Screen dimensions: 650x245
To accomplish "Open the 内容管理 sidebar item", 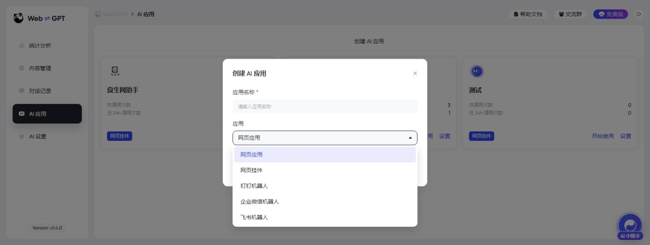I will (47, 68).
